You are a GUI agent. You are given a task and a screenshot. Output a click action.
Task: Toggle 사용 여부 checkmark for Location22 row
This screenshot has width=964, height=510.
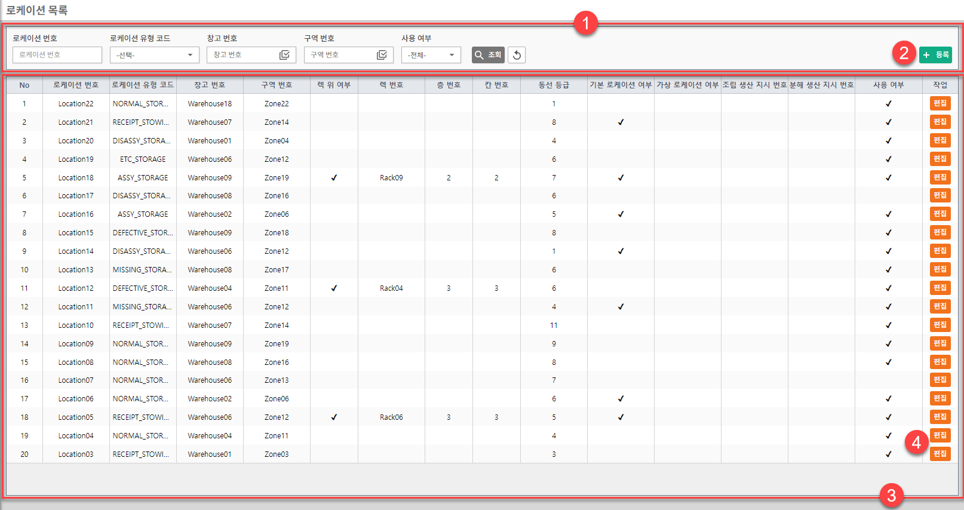coord(888,104)
